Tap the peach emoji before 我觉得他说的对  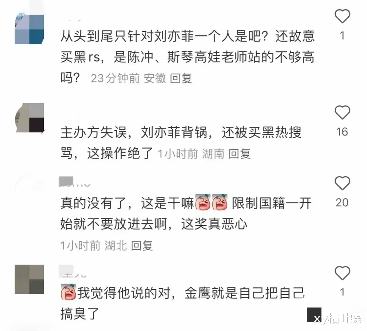(x=68, y=292)
